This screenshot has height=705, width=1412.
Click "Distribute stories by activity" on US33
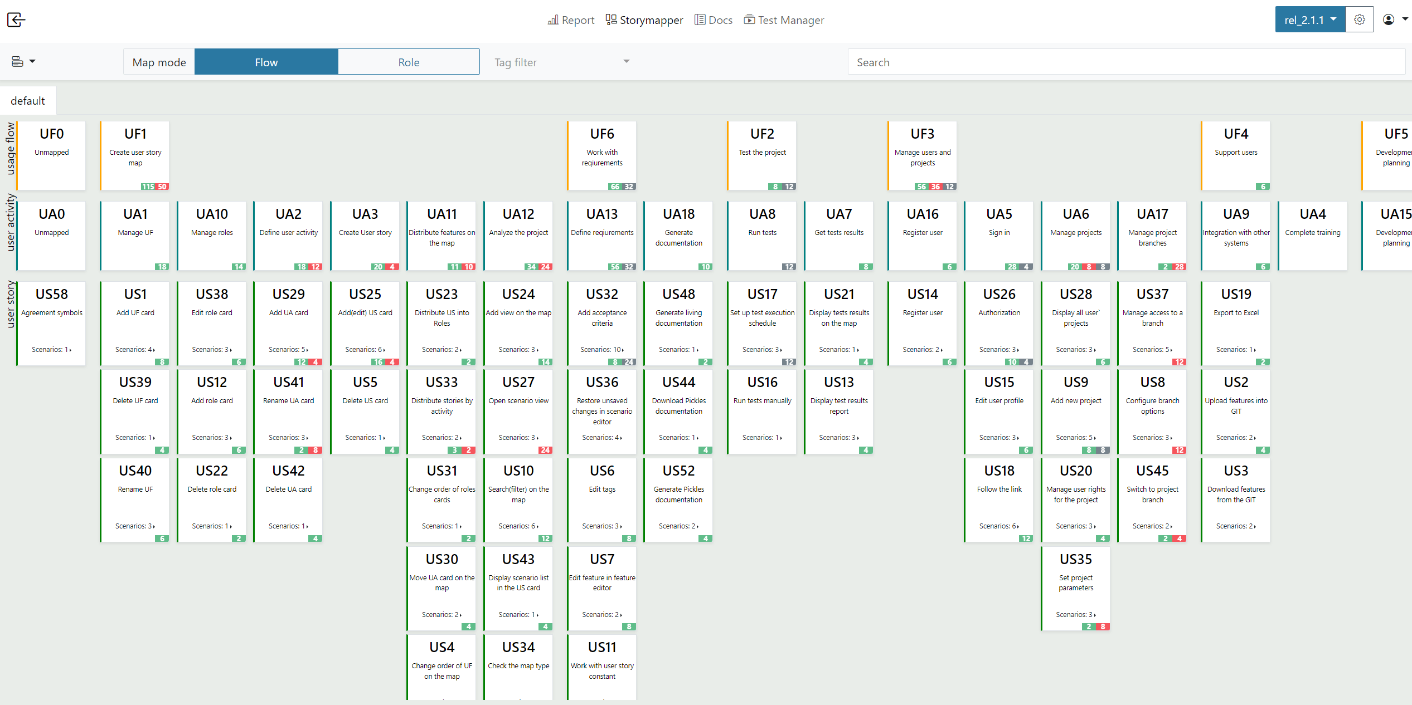[x=442, y=406]
